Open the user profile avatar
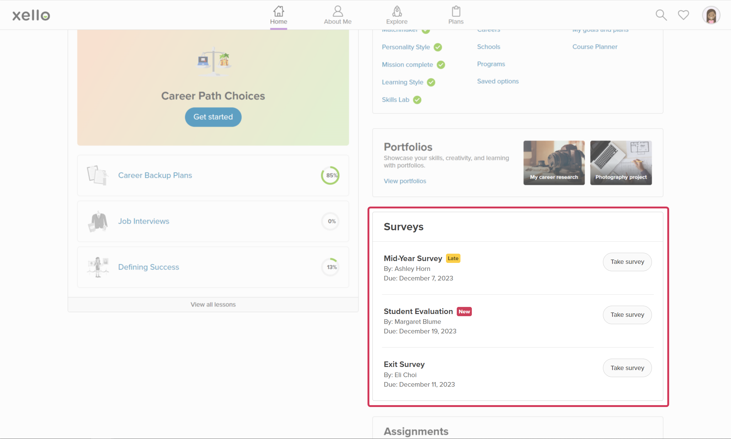Image resolution: width=731 pixels, height=439 pixels. click(711, 15)
